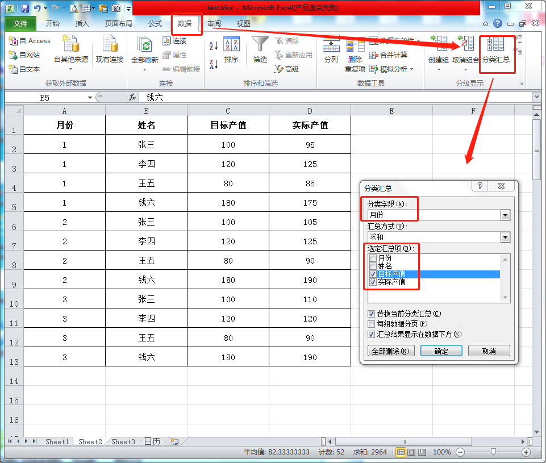The width and height of the screenshot is (546, 463).
Task: Click the Refresh All (全部刷新) icon
Action: [145, 44]
